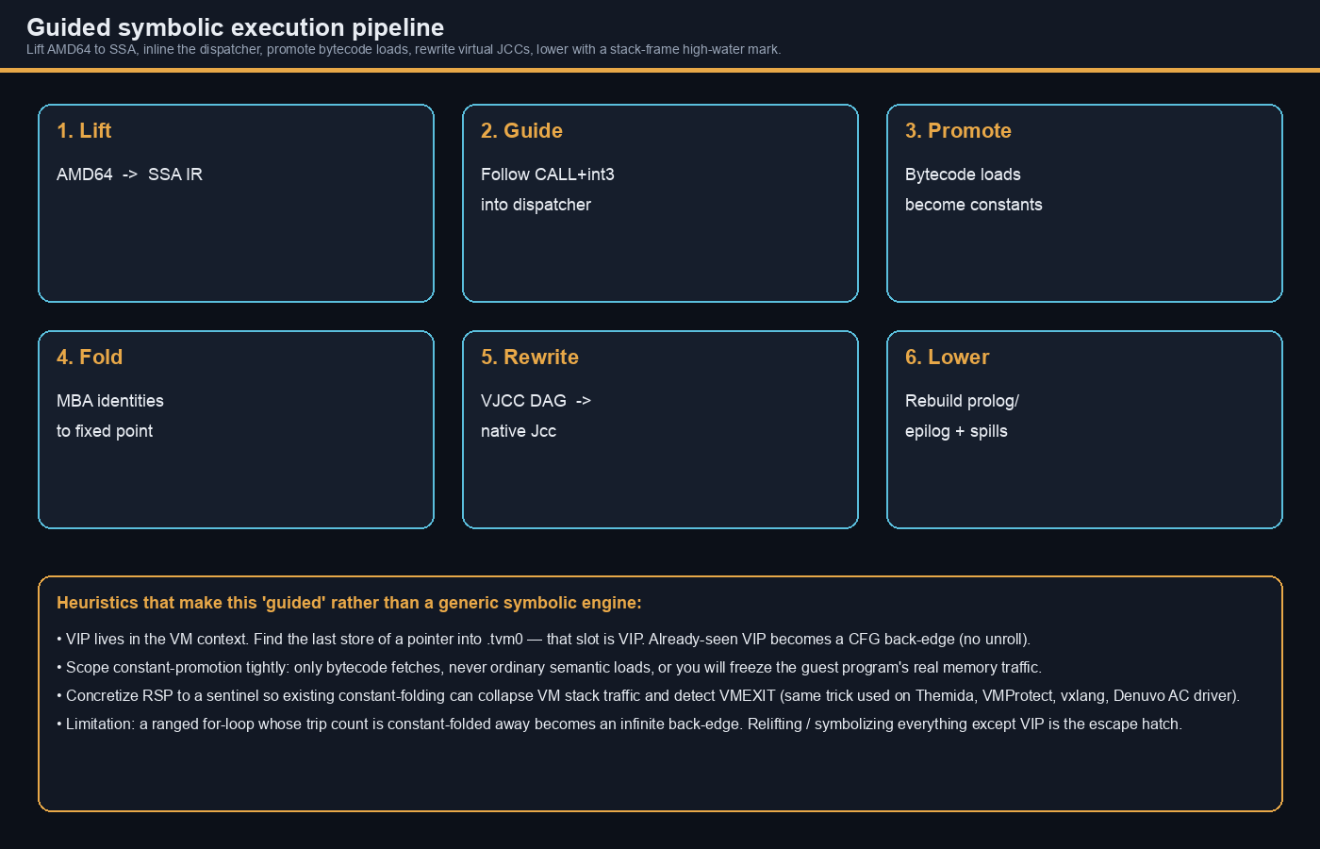The image size is (1320, 849).
Task: Select the "3. Promote" card heading
Action: click(x=958, y=131)
